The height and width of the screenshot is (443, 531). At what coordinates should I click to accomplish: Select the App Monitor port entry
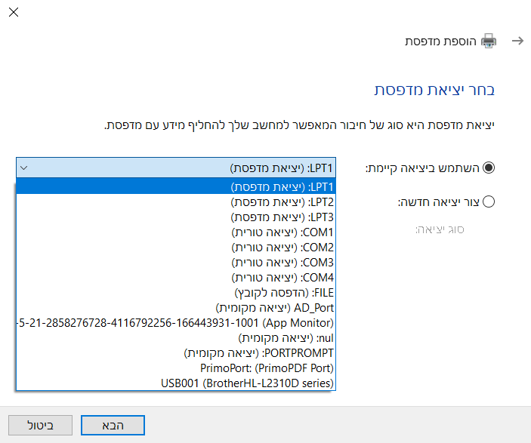click(175, 322)
